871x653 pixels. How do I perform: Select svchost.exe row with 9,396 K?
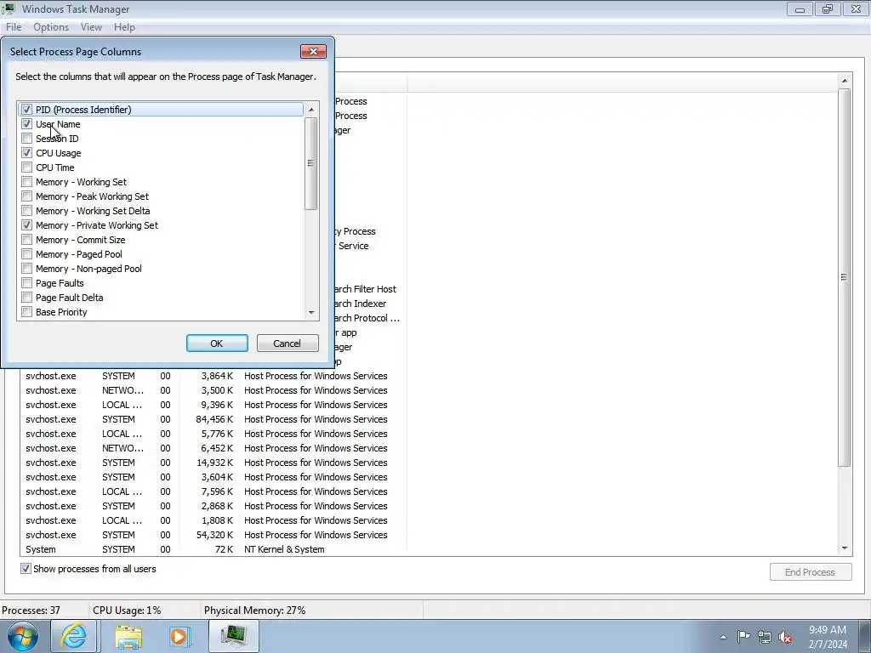213,405
